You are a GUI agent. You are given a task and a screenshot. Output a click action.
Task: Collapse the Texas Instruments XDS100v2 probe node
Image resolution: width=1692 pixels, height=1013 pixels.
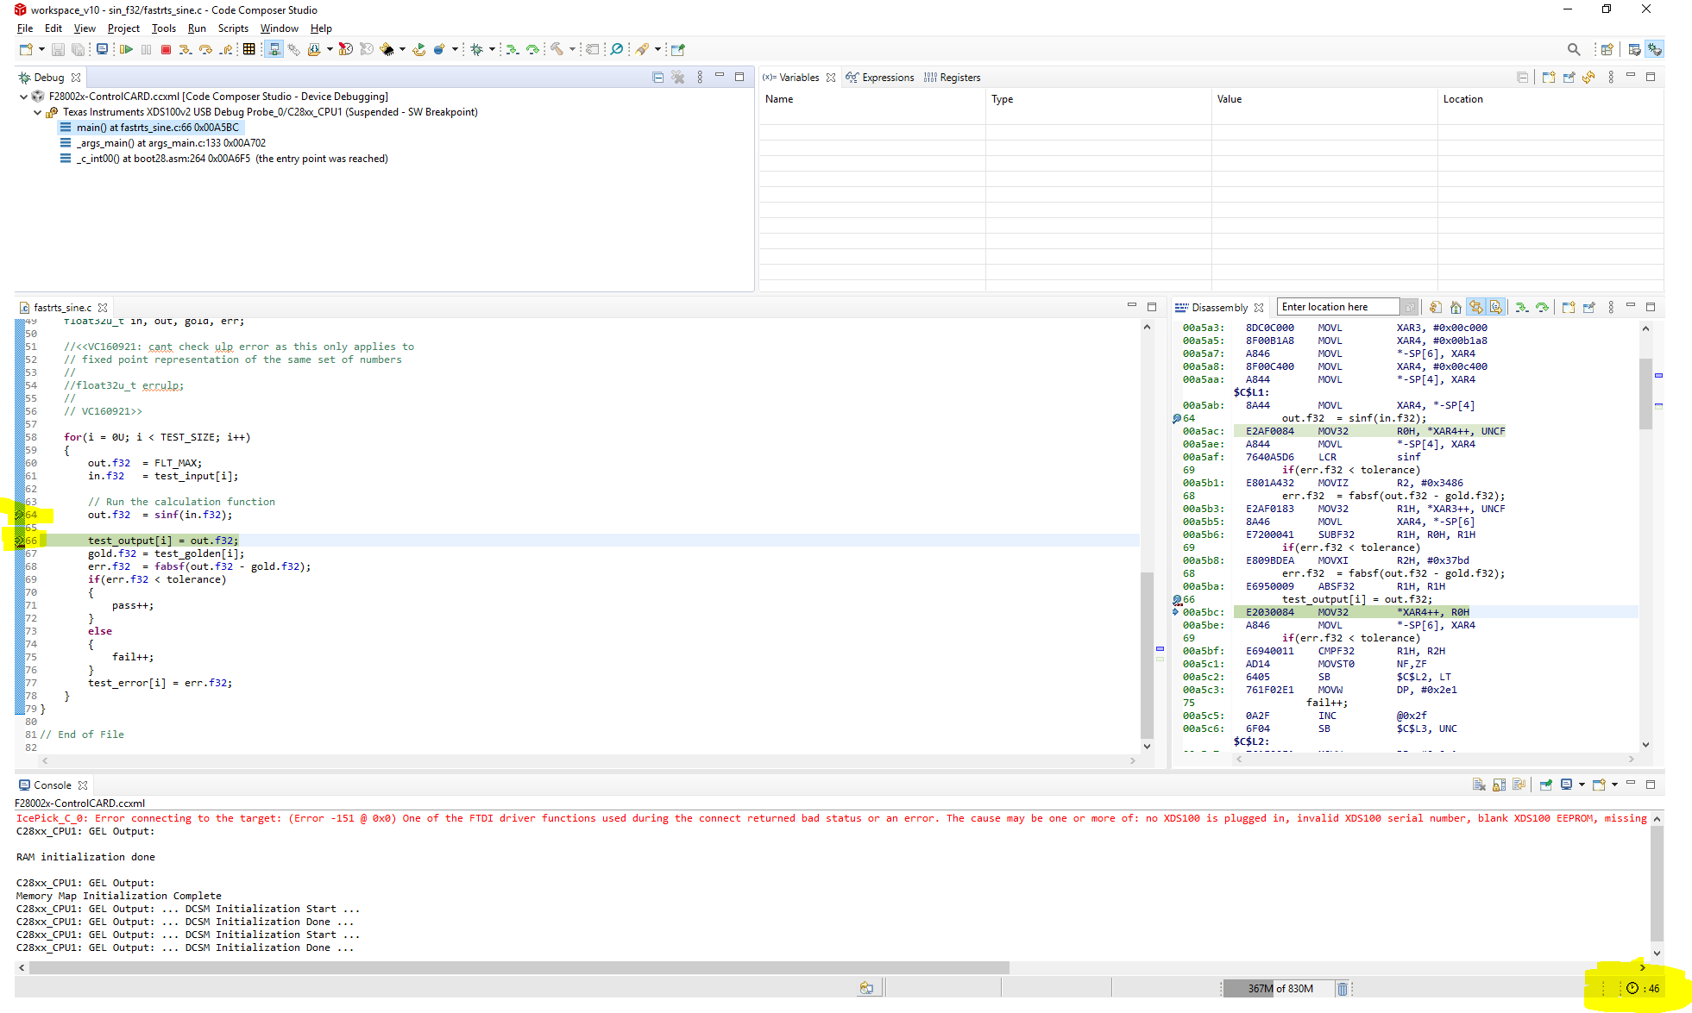(x=37, y=112)
